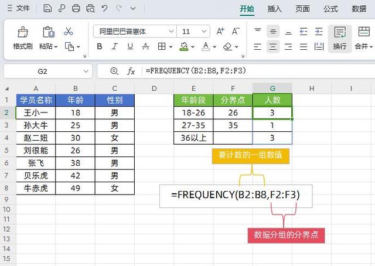Click the distributed alignment icon
Screen dimensions: 375x266
click(319, 46)
